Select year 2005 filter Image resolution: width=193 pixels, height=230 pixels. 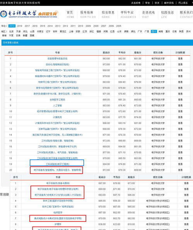[119, 26]
